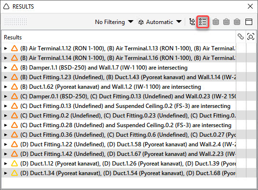Expand the Air Terminal.1.12 result row
This screenshot has width=258, height=190.
(6, 48)
